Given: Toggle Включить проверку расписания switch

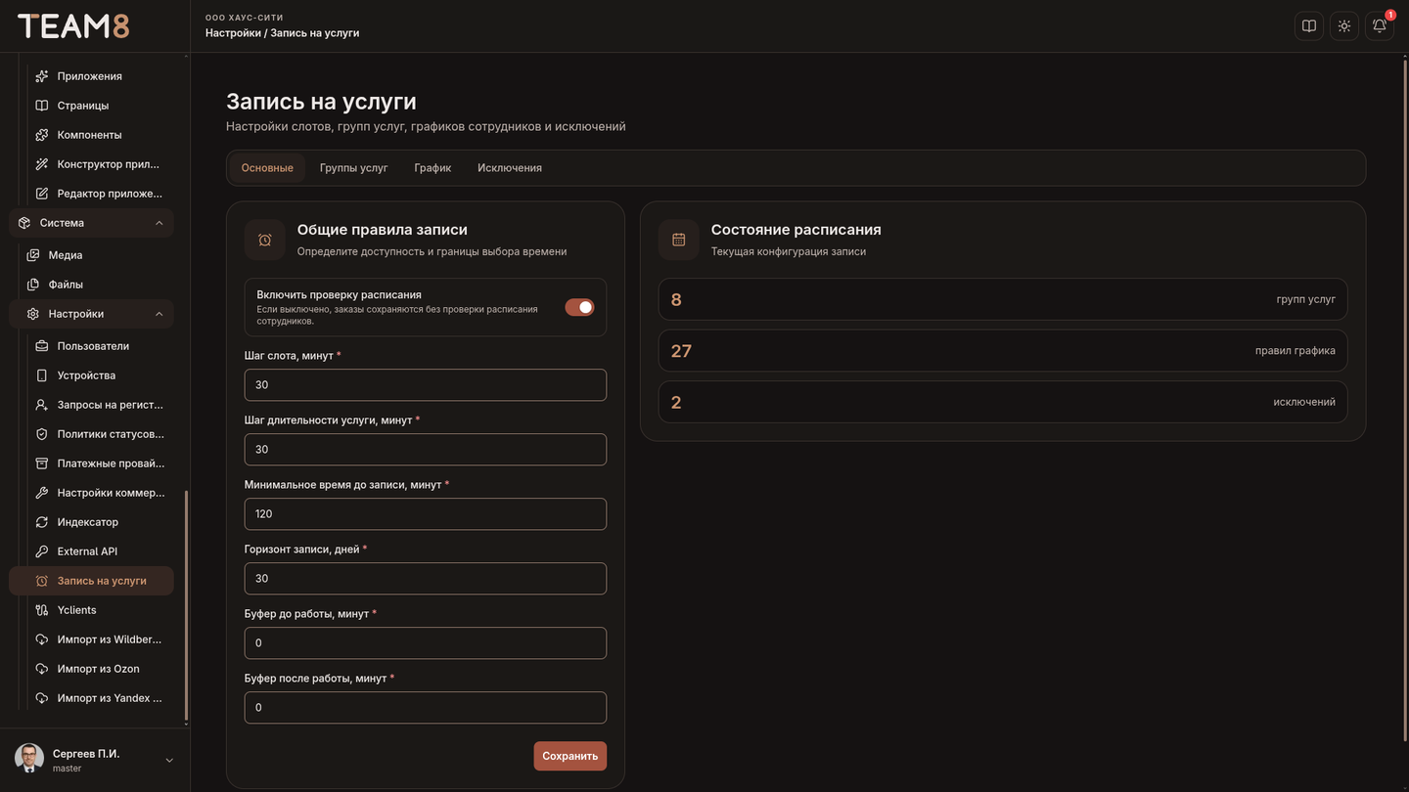Looking at the screenshot, I should pyautogui.click(x=579, y=307).
